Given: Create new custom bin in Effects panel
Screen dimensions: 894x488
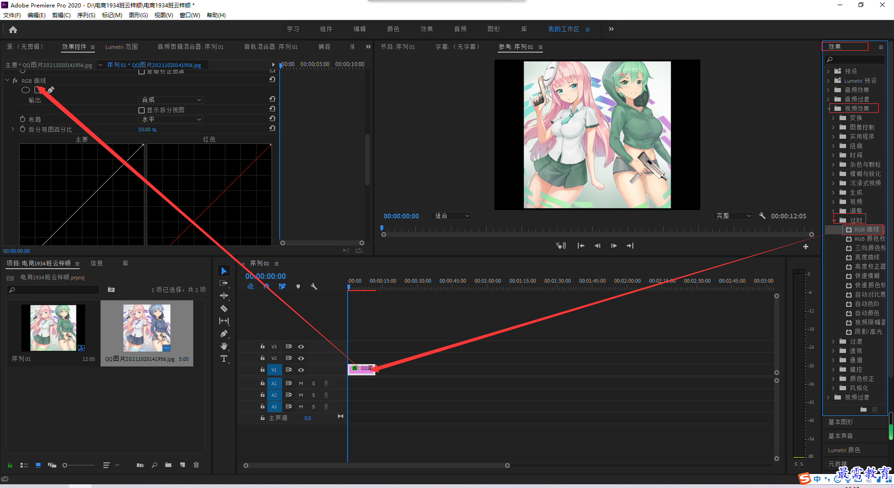Looking at the screenshot, I should [863, 409].
